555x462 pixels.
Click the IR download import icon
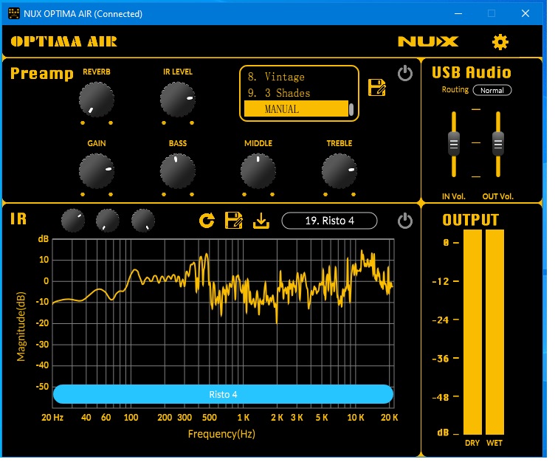pyautogui.click(x=261, y=220)
